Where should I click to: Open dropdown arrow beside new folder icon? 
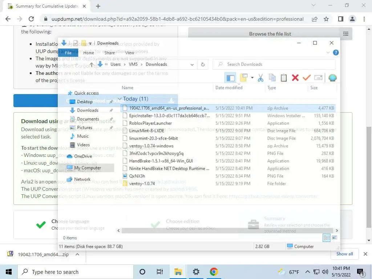[x=252, y=78]
